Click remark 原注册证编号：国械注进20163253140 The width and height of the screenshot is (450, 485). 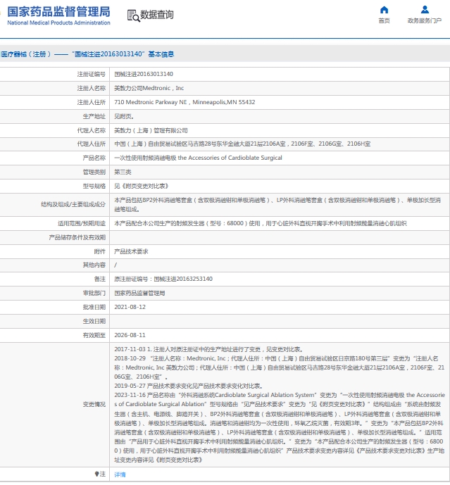163,279
